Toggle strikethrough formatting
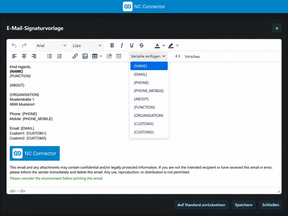 [141, 45]
